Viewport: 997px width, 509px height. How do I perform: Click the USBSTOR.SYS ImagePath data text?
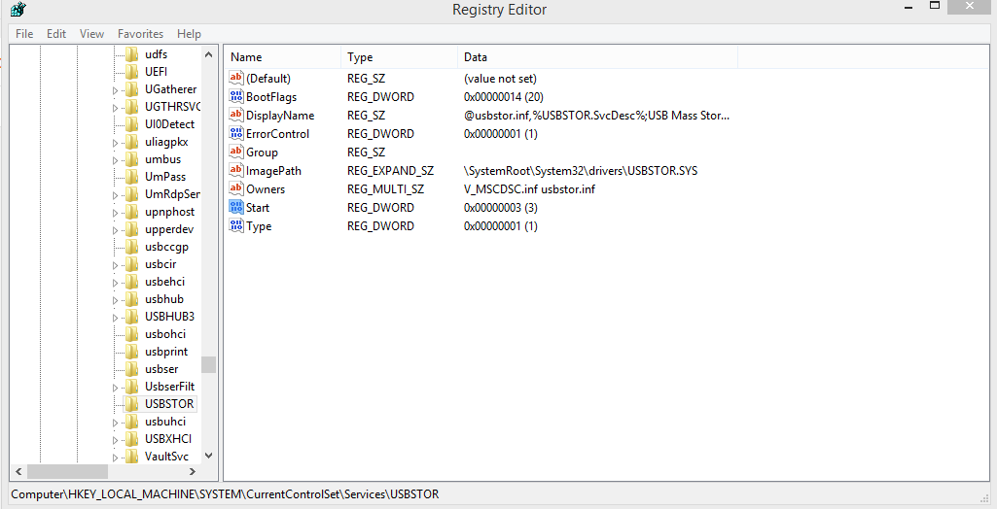pyautogui.click(x=581, y=171)
